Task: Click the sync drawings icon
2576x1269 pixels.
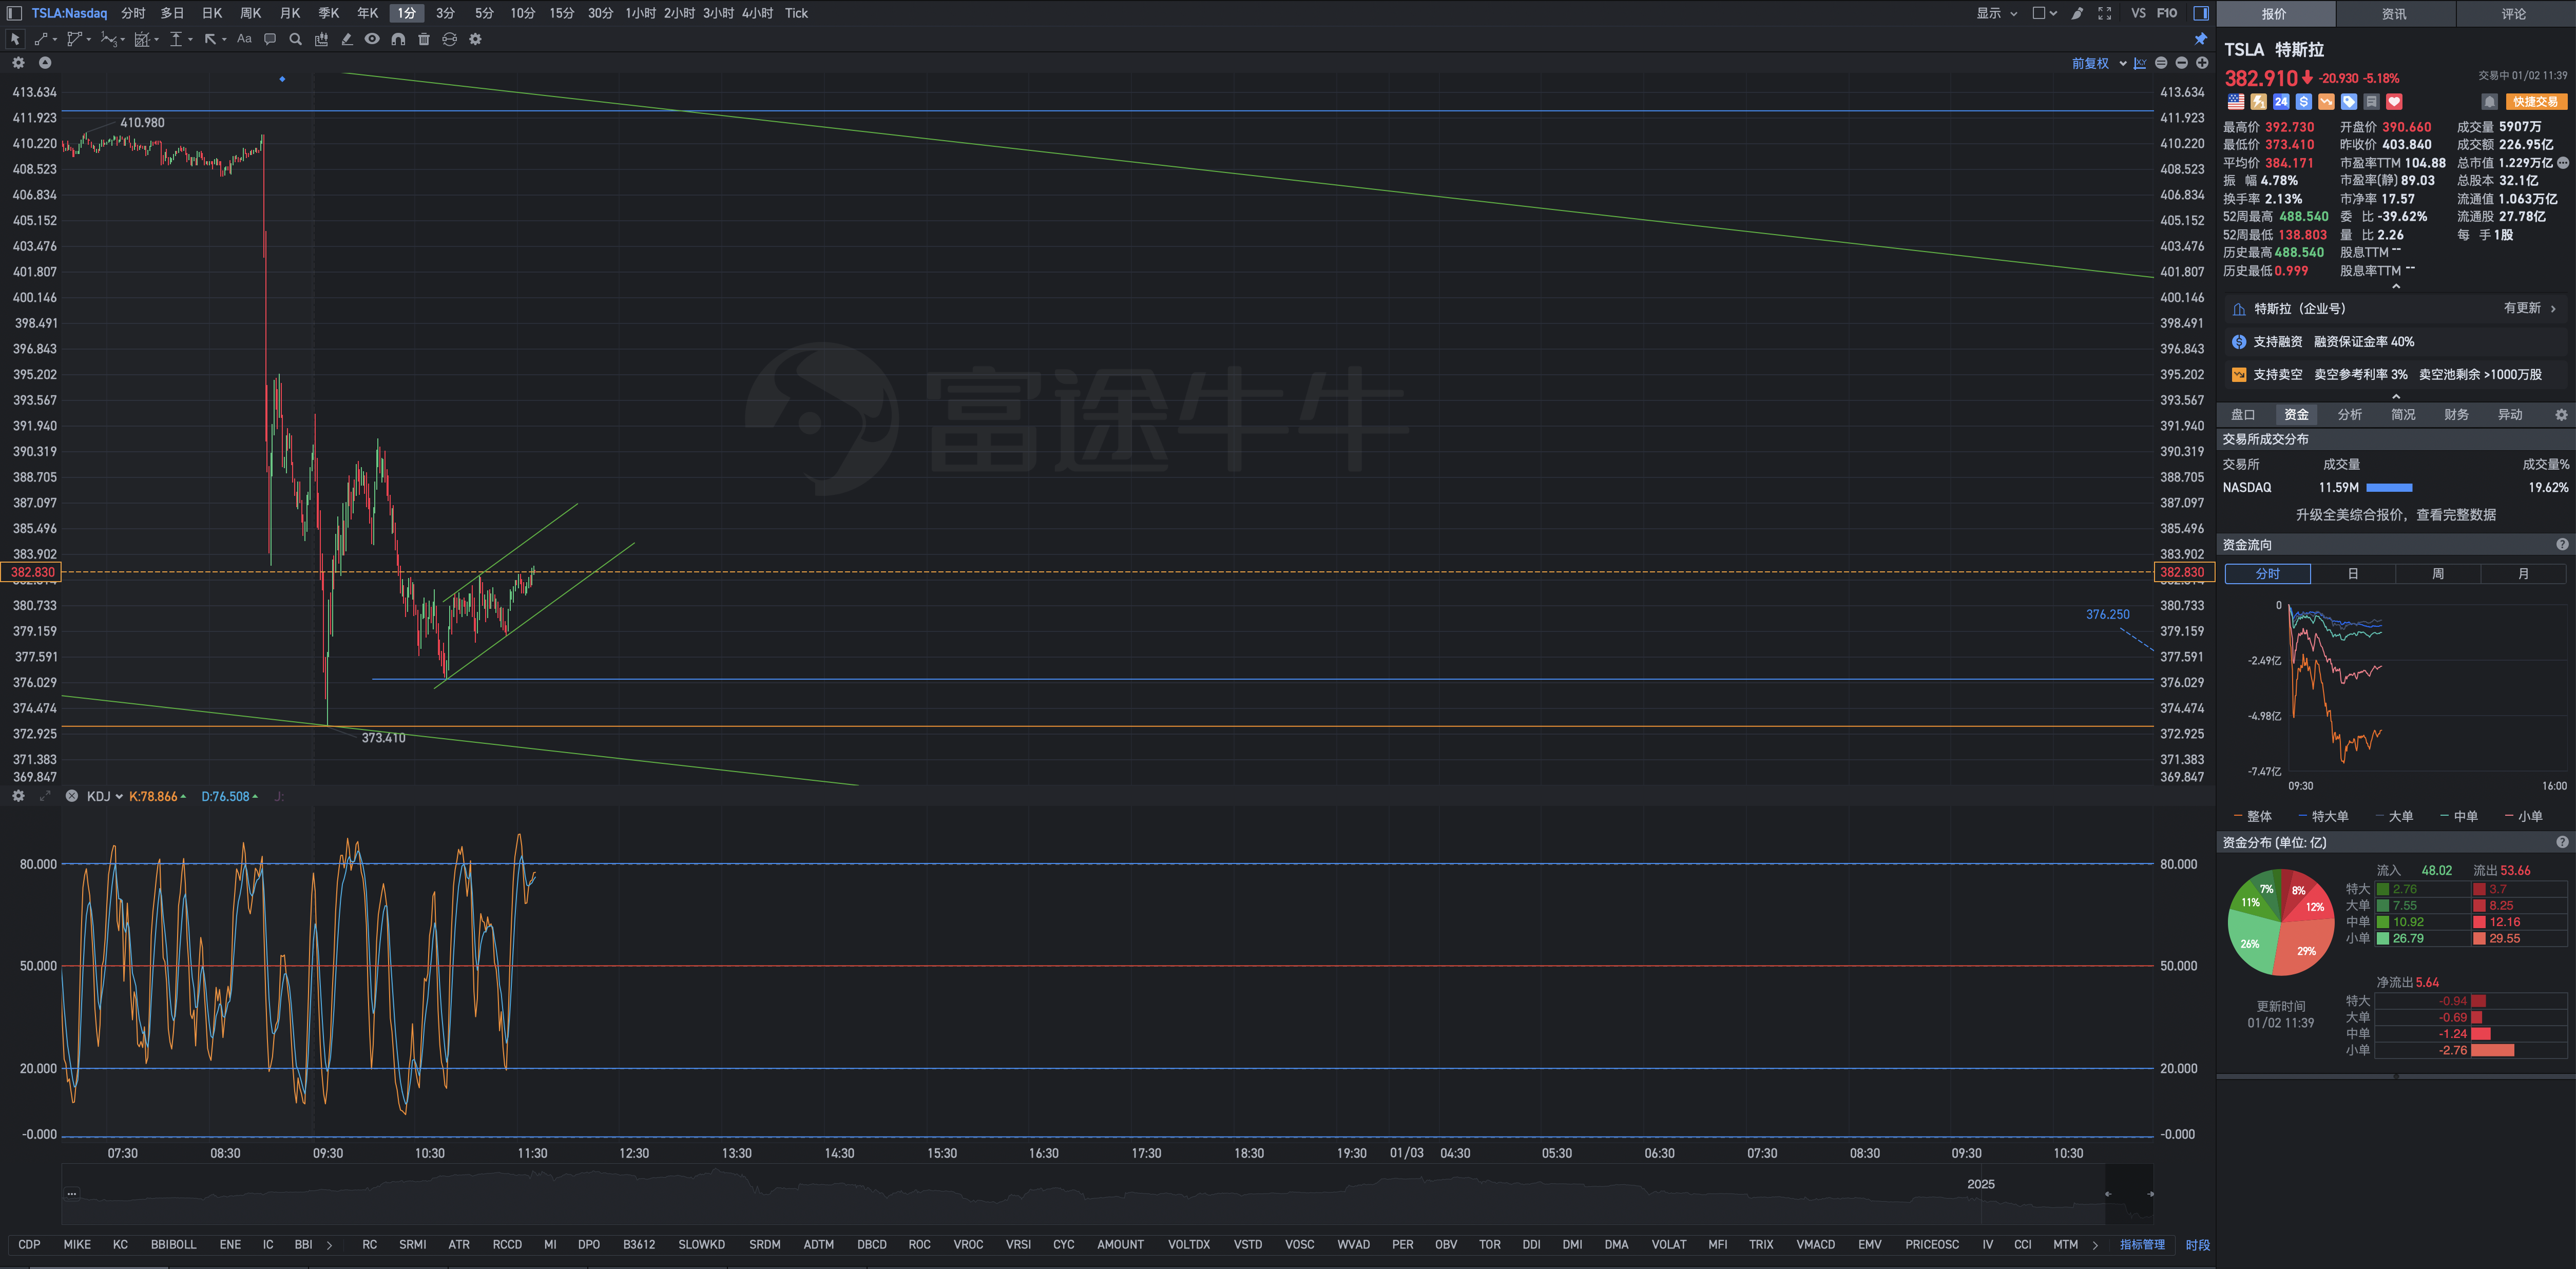Action: tap(450, 39)
